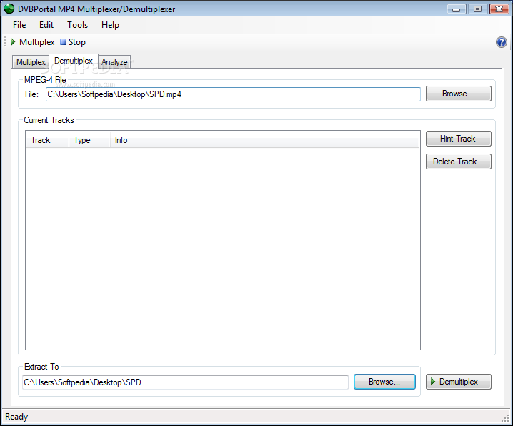Click the Delete Track button
513x426 pixels.
(x=459, y=162)
